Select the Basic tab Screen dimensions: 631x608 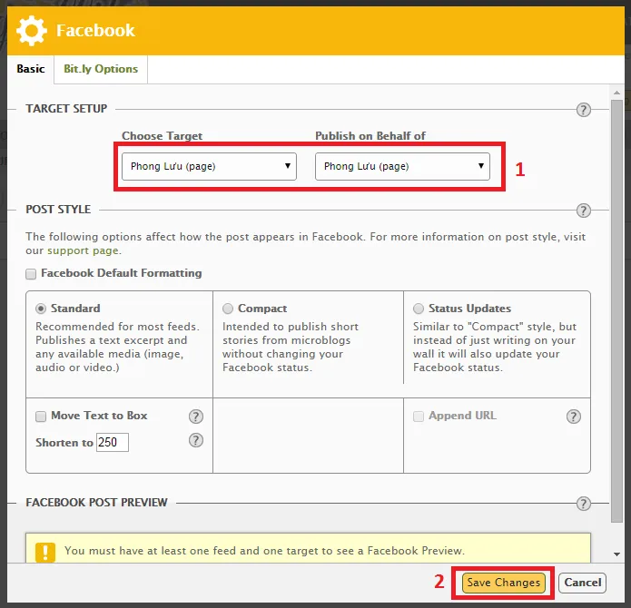[x=31, y=69]
